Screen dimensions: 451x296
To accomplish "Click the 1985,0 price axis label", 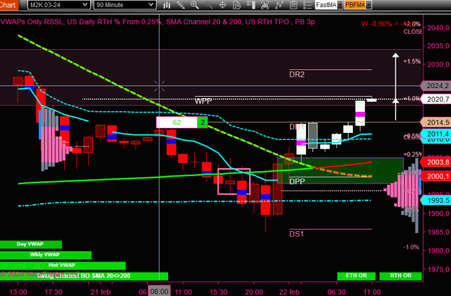I will pos(438,232).
